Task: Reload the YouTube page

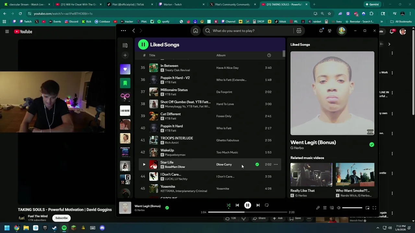Action: coord(20,14)
